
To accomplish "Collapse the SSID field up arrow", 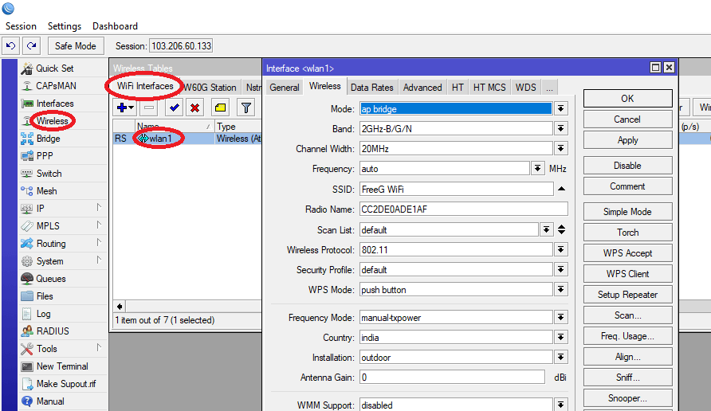I will pos(561,189).
